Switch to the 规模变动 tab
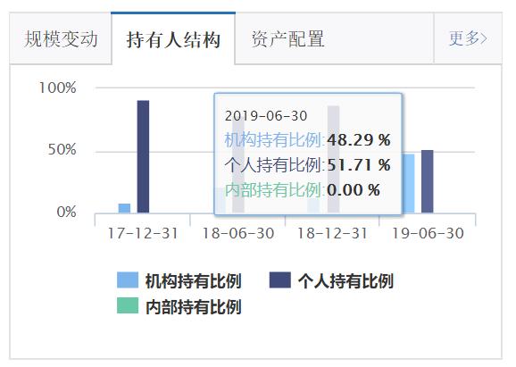516x367 pixels. [61, 38]
